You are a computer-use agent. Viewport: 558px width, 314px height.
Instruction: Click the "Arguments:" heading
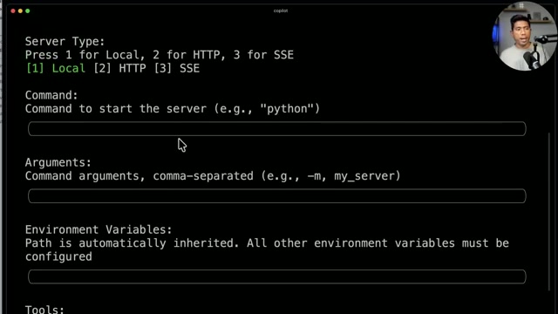(58, 162)
